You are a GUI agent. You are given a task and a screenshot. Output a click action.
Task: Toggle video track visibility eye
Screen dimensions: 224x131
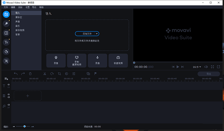click(9, 95)
